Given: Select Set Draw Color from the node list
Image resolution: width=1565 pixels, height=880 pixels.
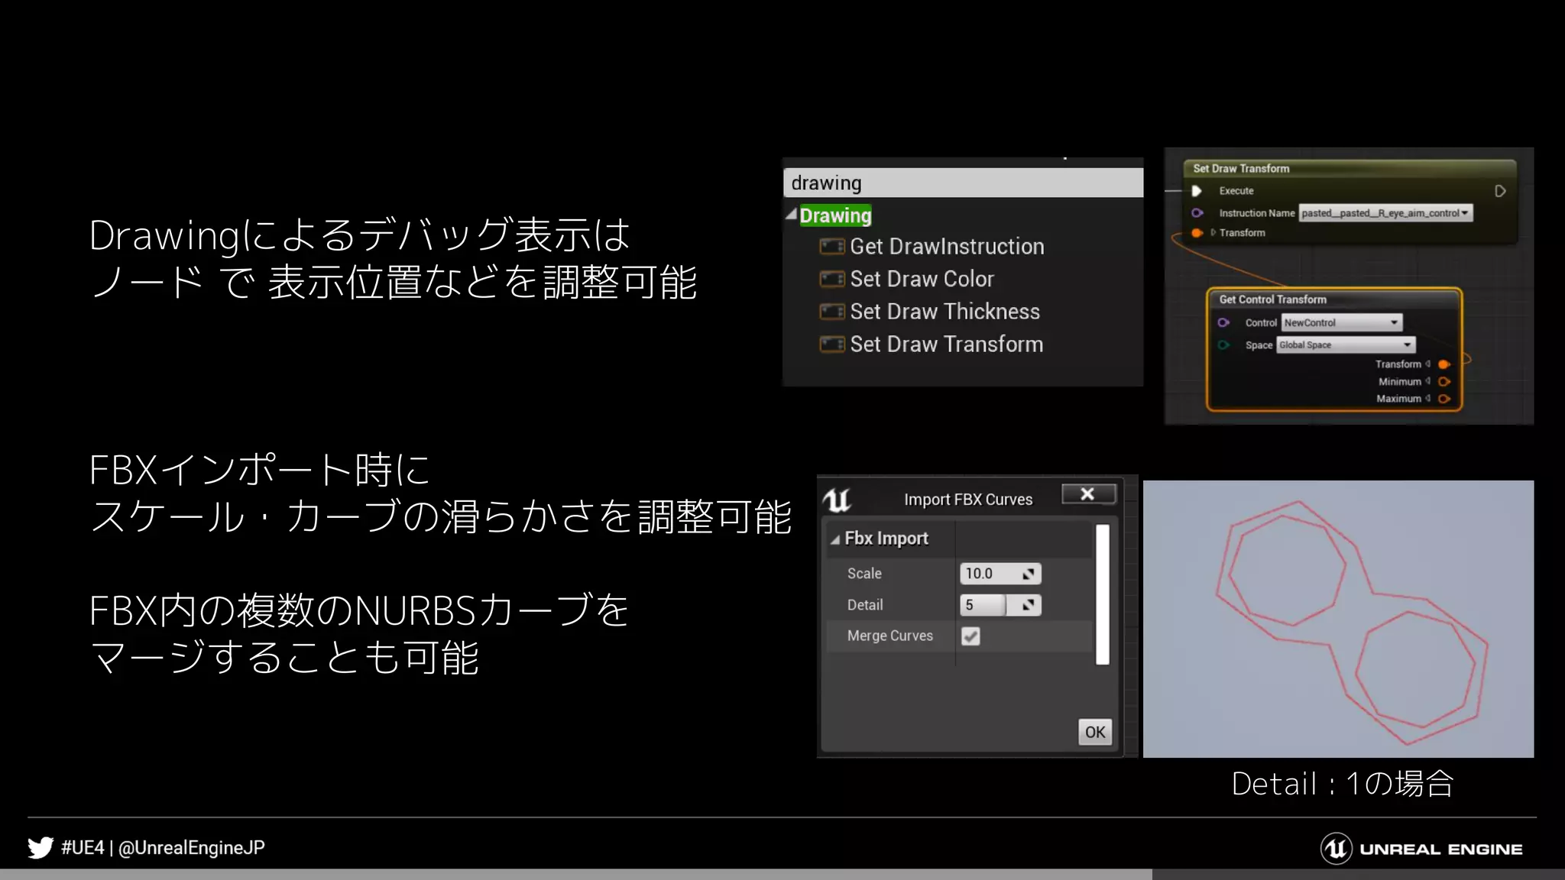Looking at the screenshot, I should (922, 280).
